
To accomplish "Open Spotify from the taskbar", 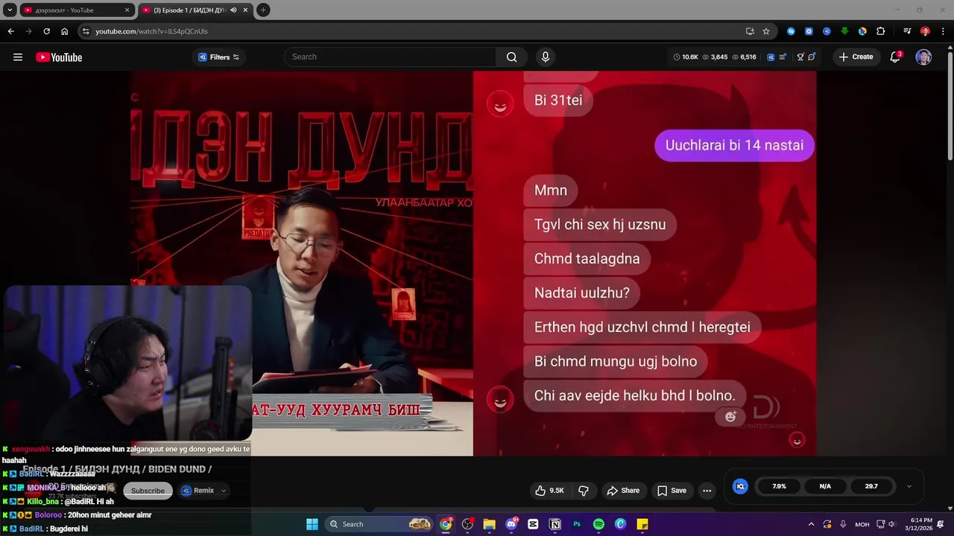I will click(598, 524).
